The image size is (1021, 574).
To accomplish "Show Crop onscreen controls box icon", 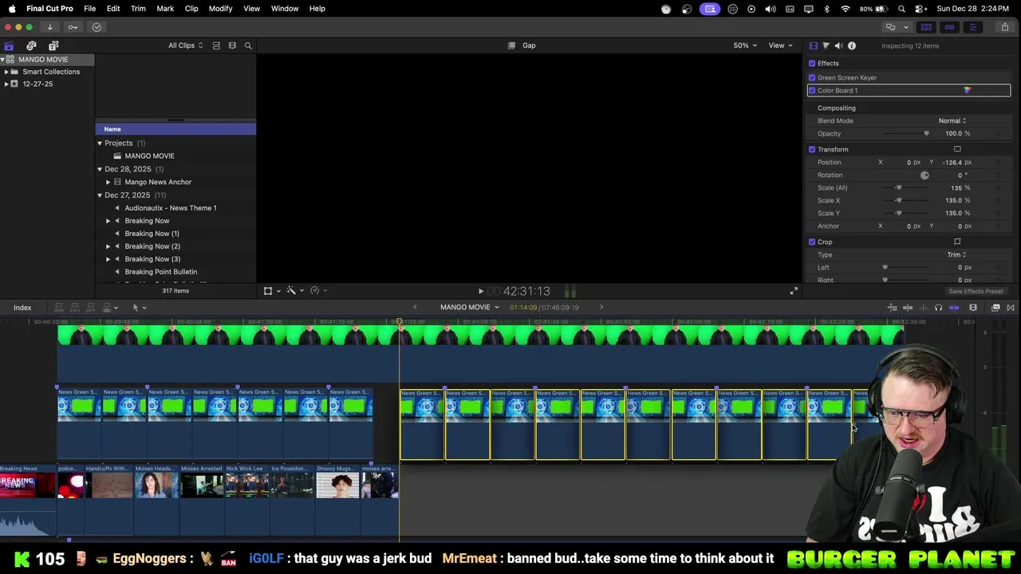I will (x=957, y=242).
